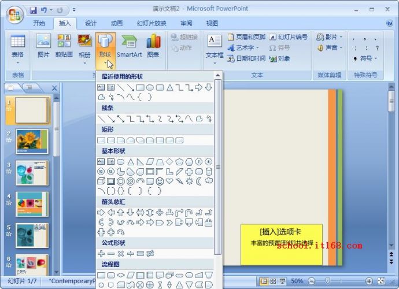Undo the last action
The width and height of the screenshot is (399, 289).
click(x=44, y=10)
